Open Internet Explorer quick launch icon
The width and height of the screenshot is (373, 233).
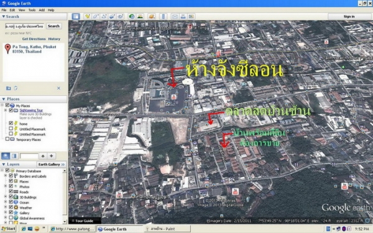24,229
